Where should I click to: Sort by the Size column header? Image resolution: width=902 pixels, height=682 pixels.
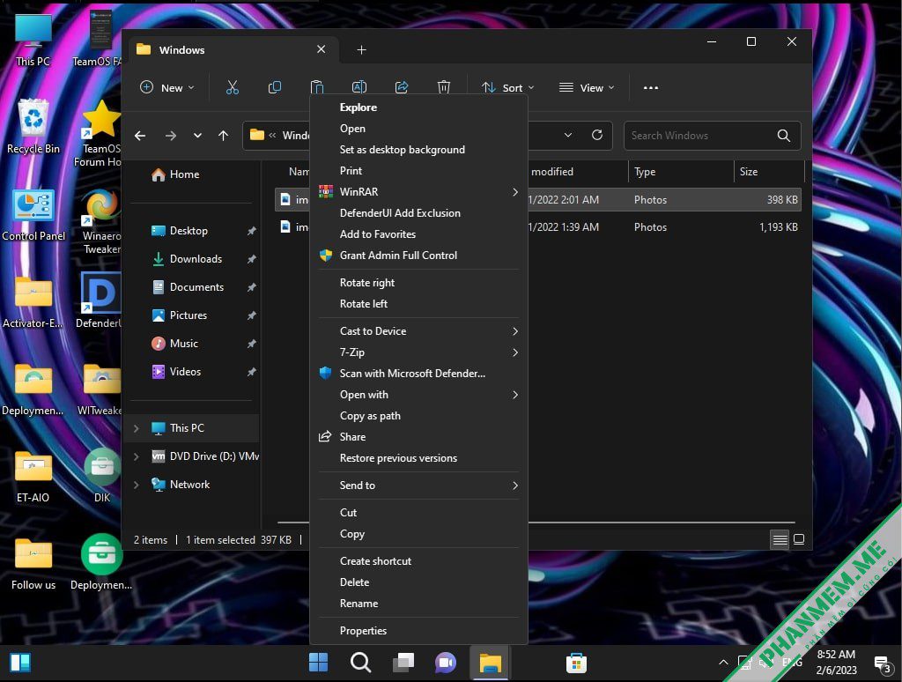click(x=768, y=172)
